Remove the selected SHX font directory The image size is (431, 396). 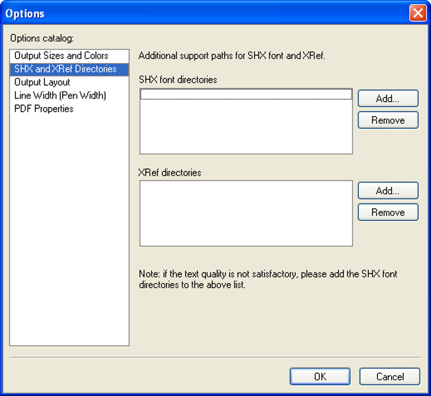click(387, 120)
